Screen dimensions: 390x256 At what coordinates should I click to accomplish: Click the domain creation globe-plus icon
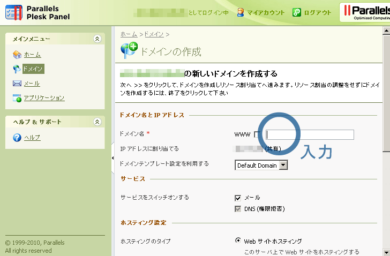pyautogui.click(x=129, y=50)
